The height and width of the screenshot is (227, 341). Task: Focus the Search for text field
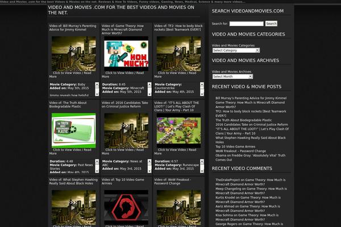(247, 23)
